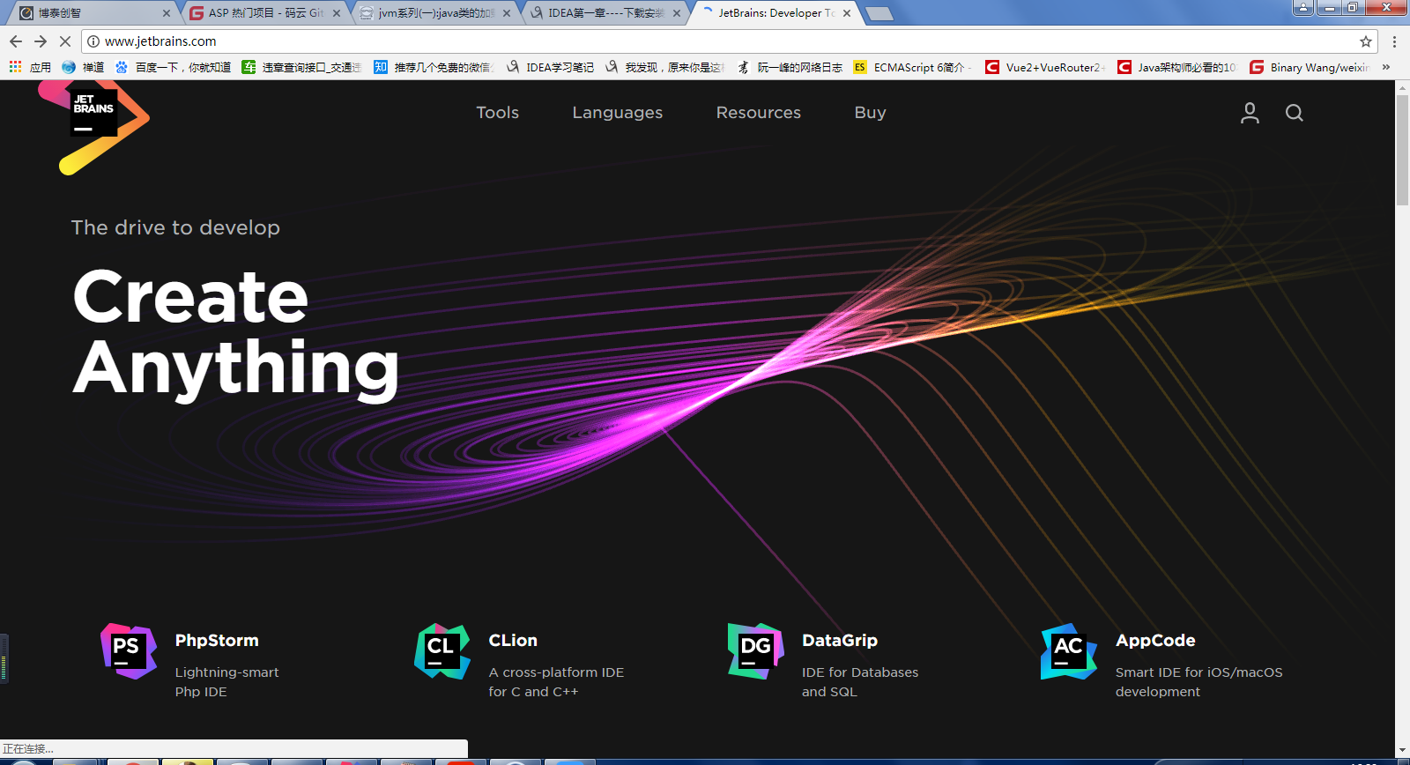Open the apps grid bookmark icon

15,67
